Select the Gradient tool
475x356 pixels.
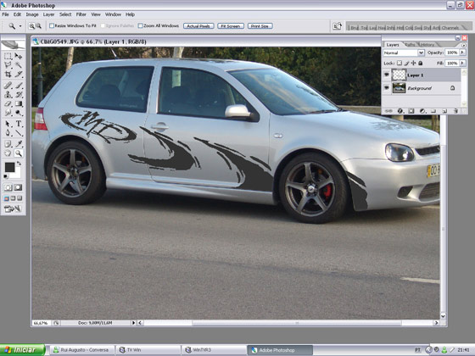click(x=19, y=103)
